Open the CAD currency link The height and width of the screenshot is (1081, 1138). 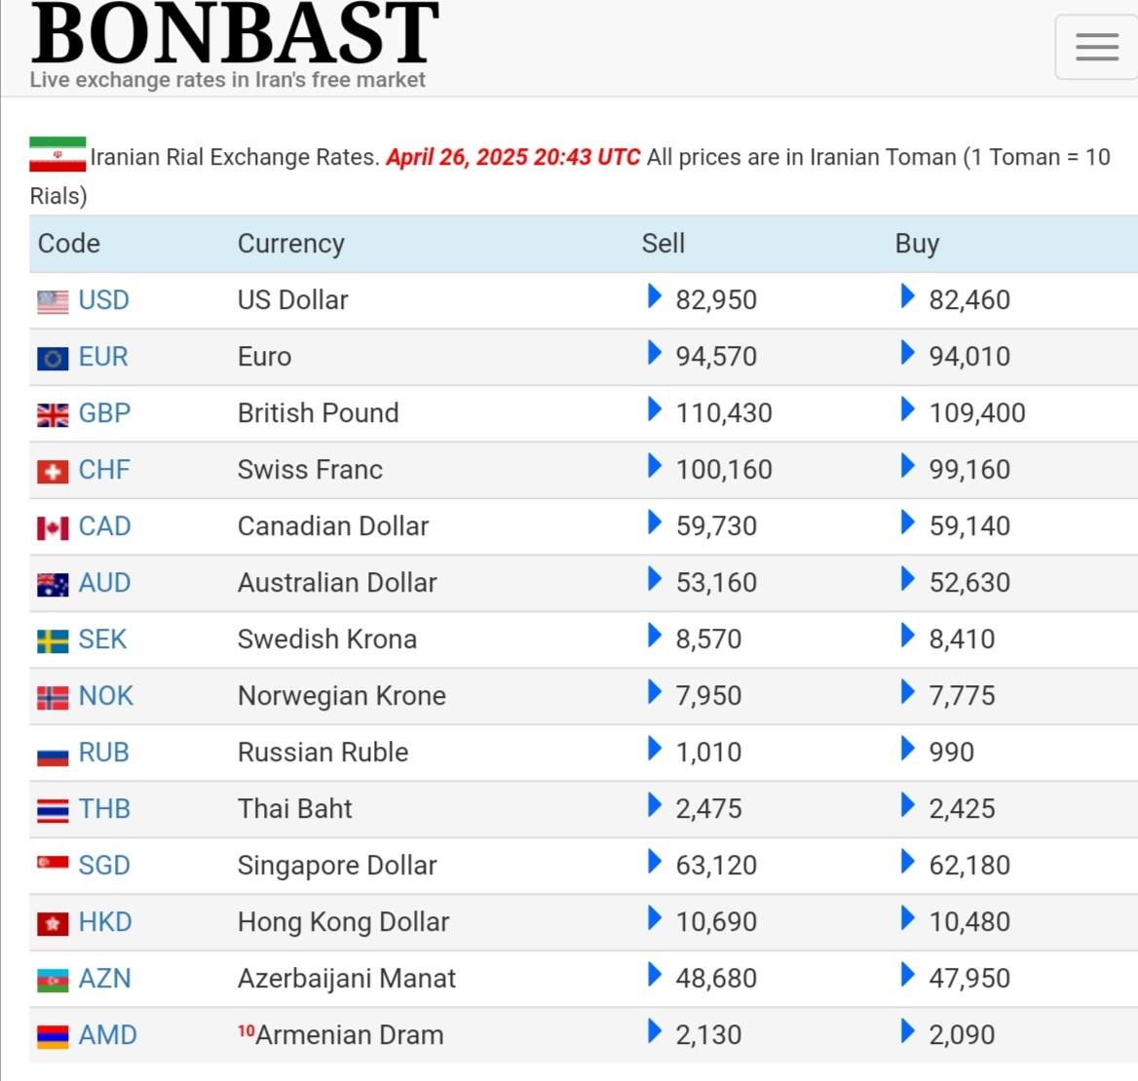click(104, 526)
